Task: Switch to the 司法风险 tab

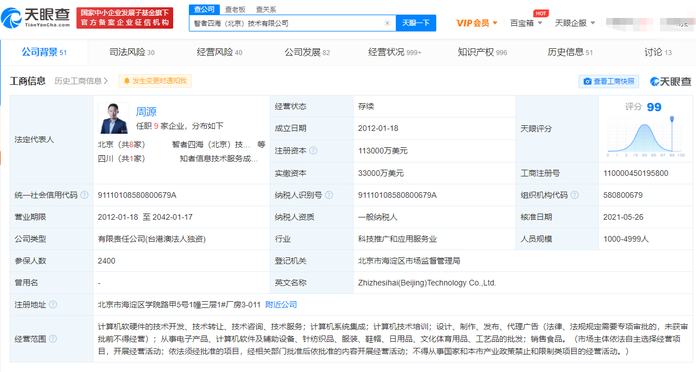Action: 132,52
